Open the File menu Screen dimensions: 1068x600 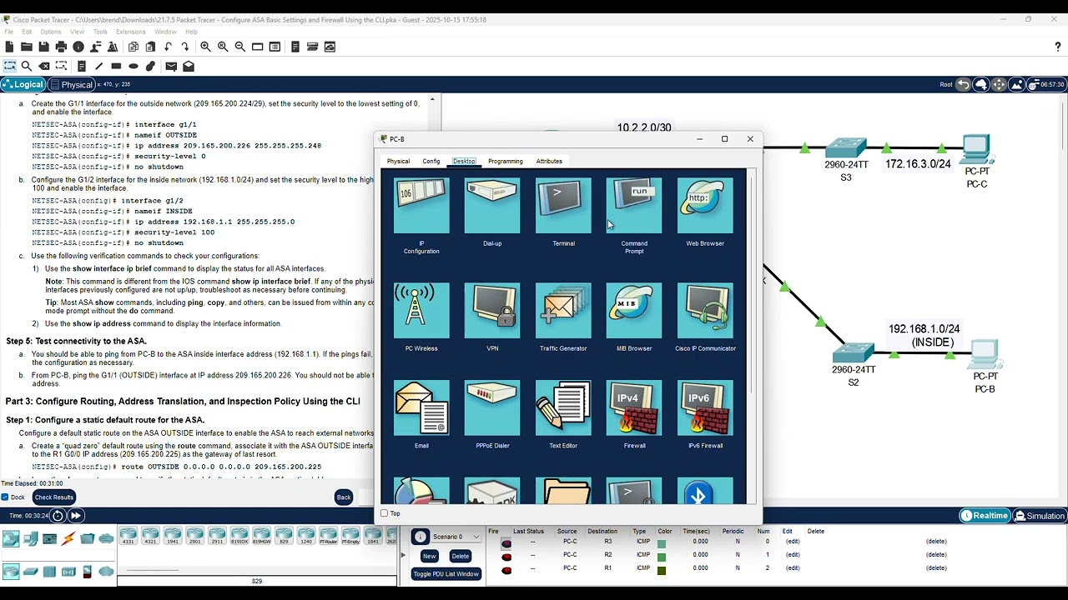9,32
